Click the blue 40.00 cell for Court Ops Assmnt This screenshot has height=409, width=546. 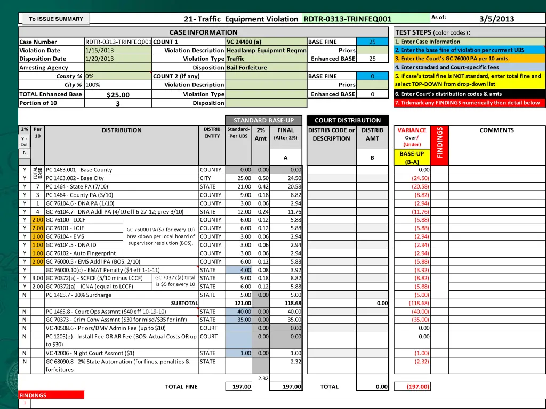[238, 312]
